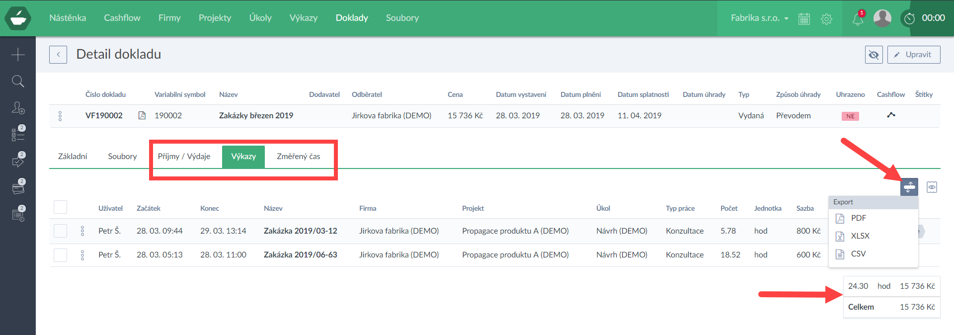Check the row checkbox for Zakázka 2019/03-12

click(60, 231)
